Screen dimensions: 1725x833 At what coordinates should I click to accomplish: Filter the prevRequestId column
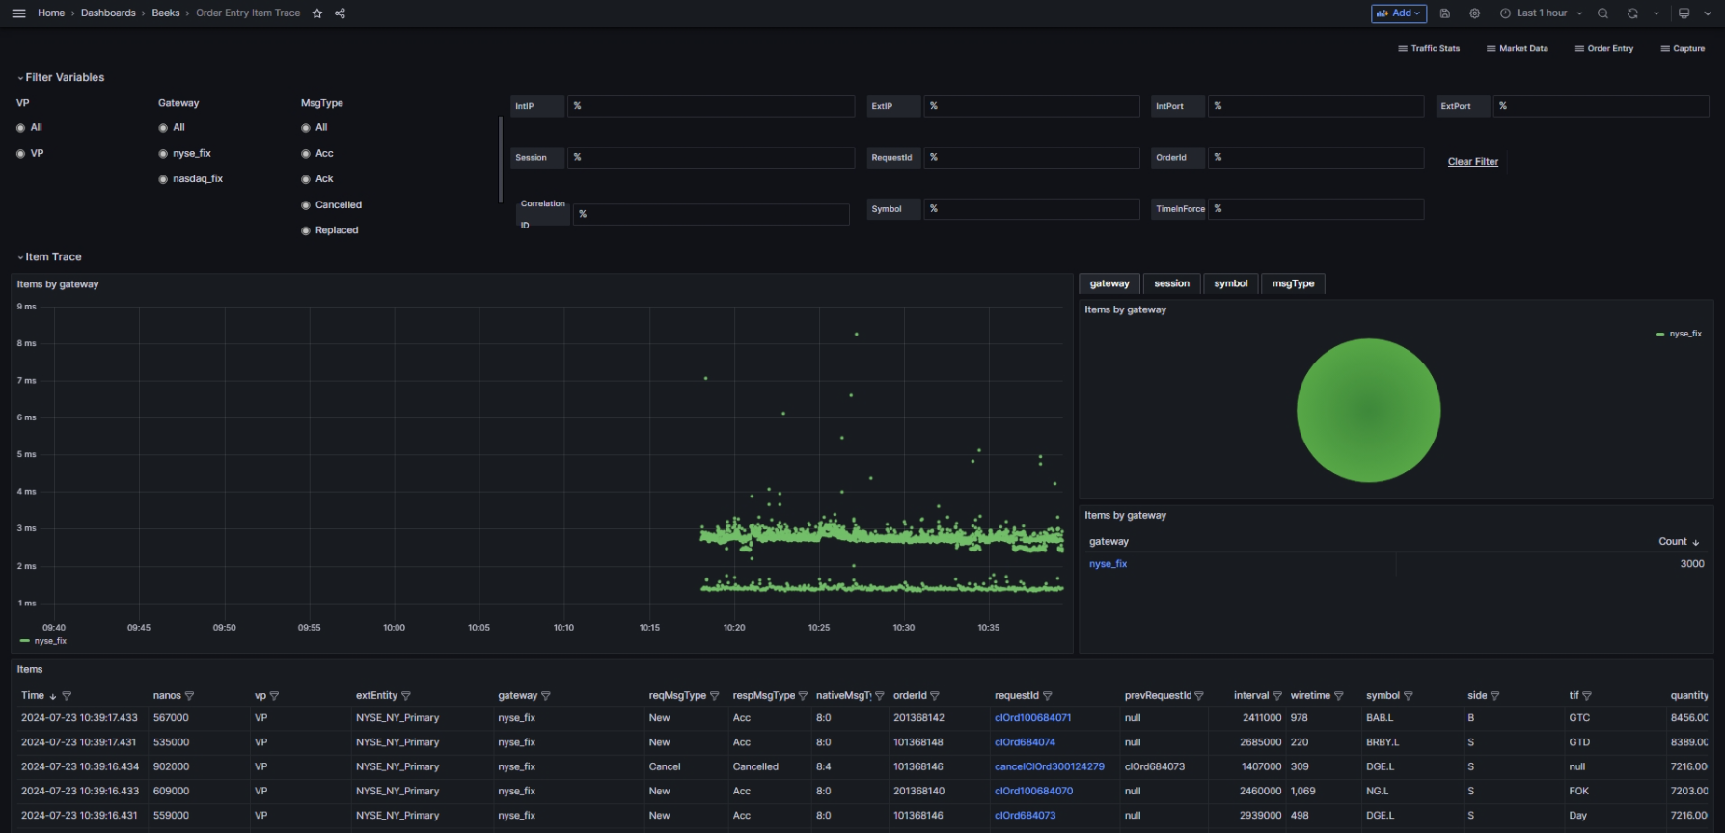pyautogui.click(x=1198, y=696)
